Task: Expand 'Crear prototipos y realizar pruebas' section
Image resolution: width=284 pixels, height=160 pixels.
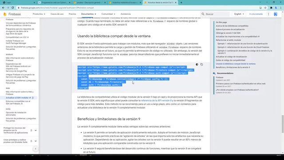Action: [x=35, y=141]
